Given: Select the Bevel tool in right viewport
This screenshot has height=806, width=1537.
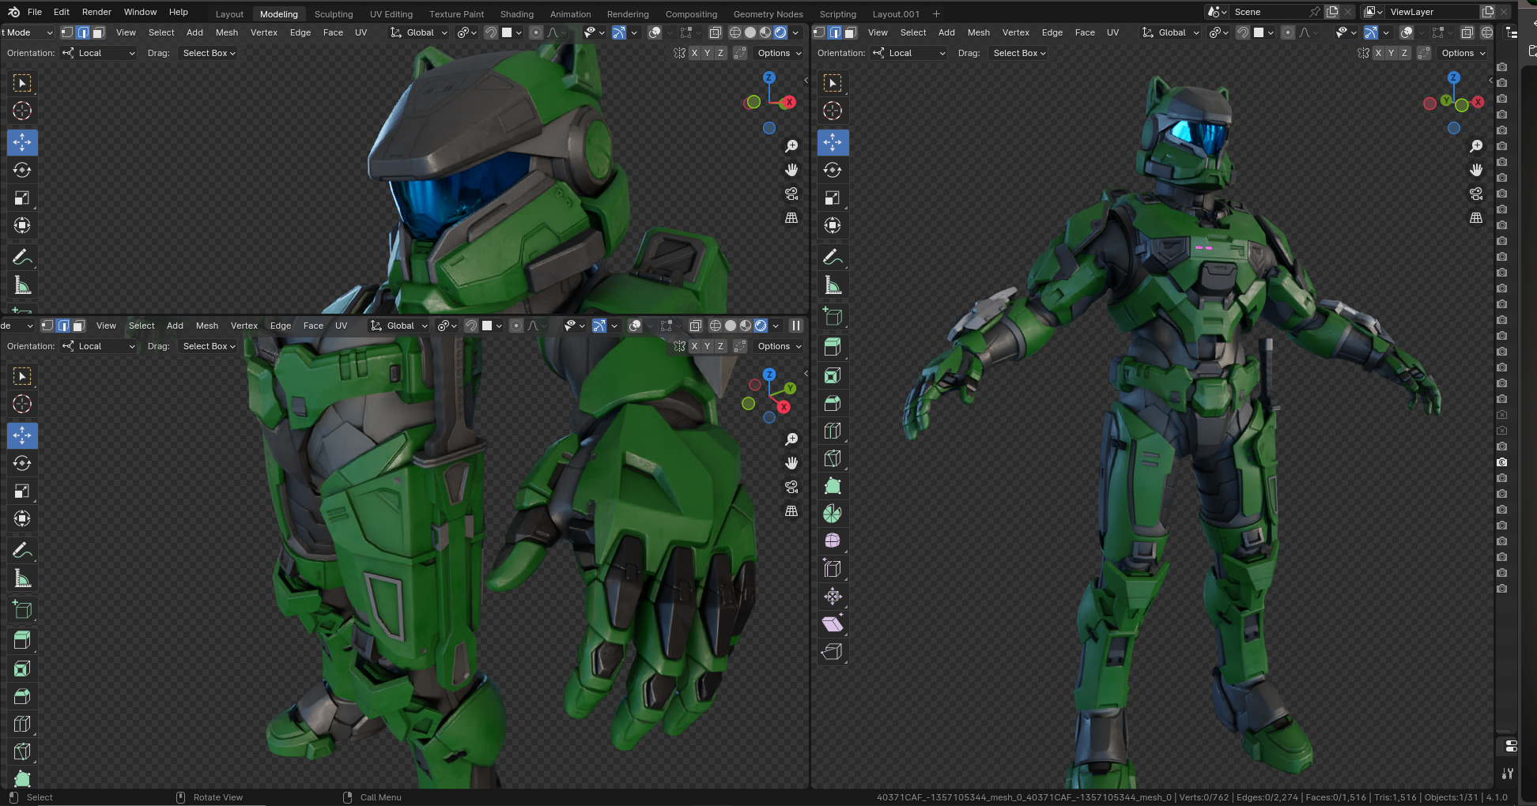Looking at the screenshot, I should pyautogui.click(x=833, y=403).
